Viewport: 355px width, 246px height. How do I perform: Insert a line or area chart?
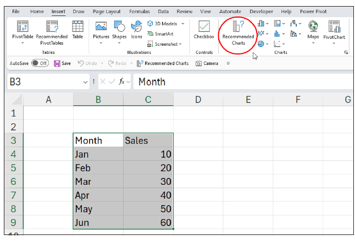pyautogui.click(x=261, y=34)
